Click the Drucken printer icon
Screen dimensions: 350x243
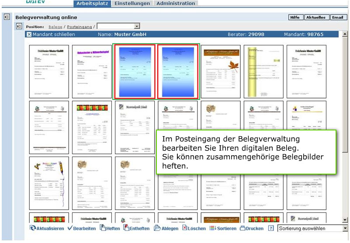point(243,228)
